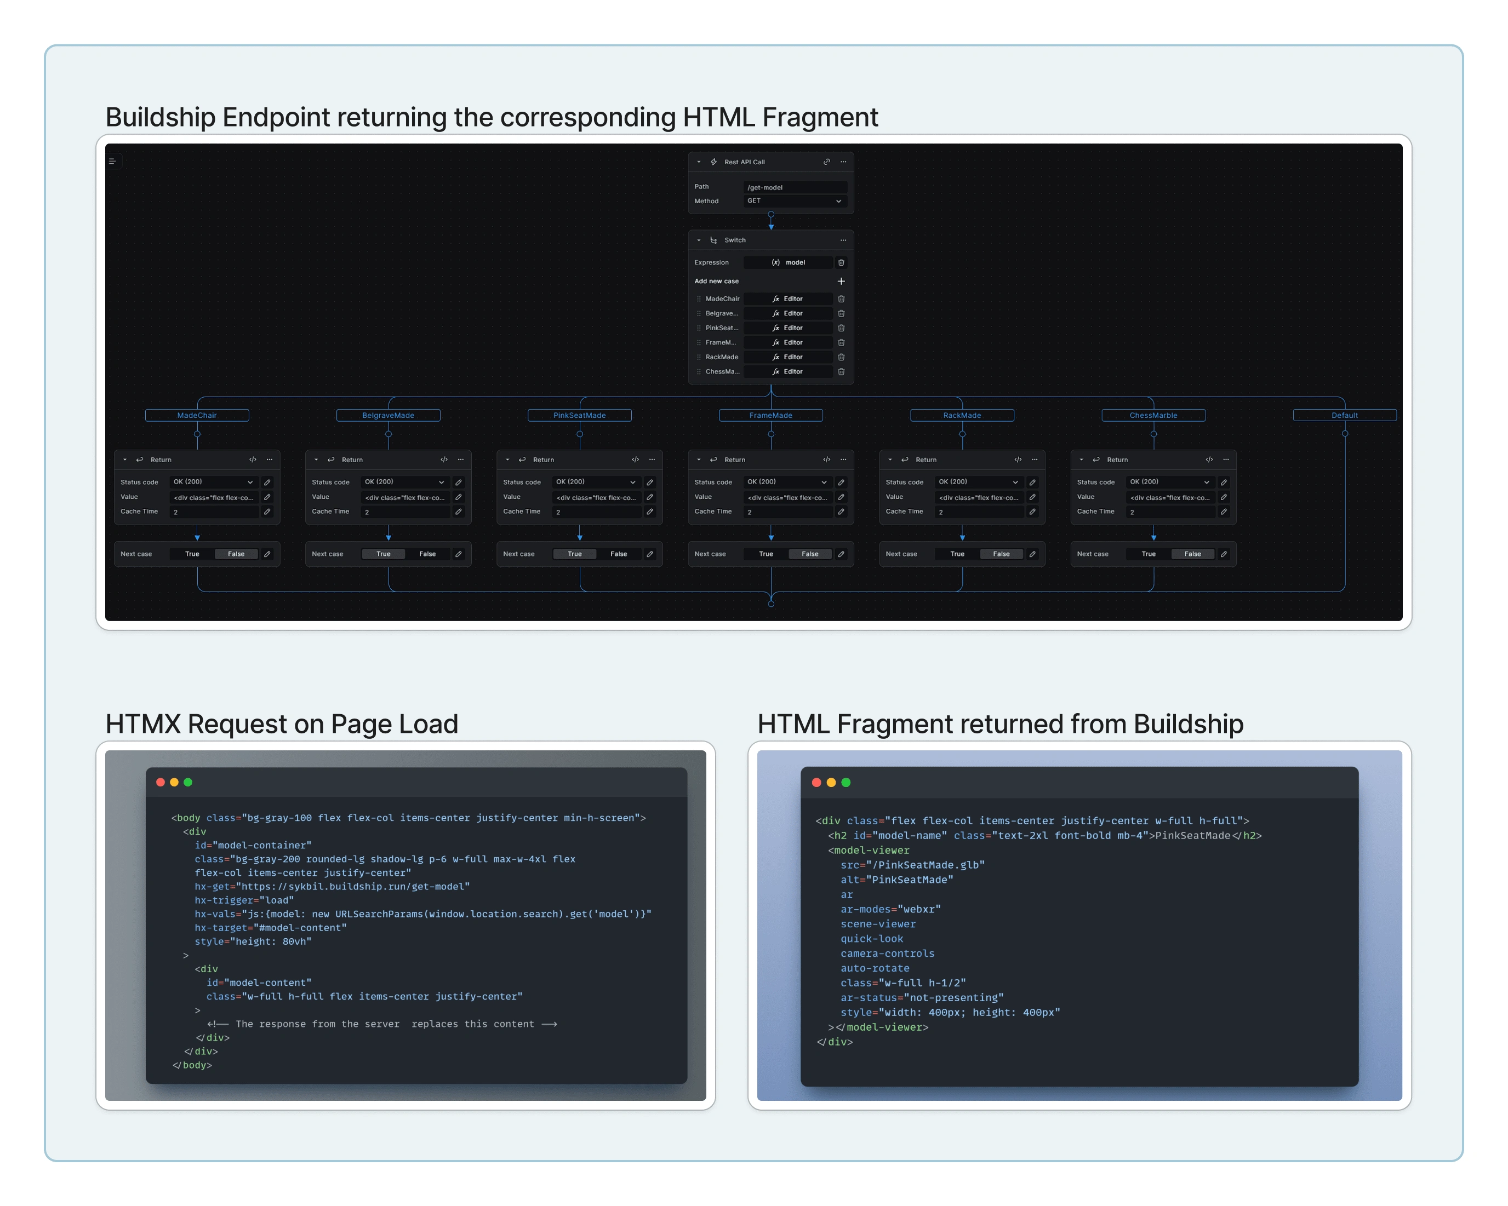The image size is (1508, 1206).
Task: View code icon on PinkSeatMade Return node
Action: [x=635, y=460]
